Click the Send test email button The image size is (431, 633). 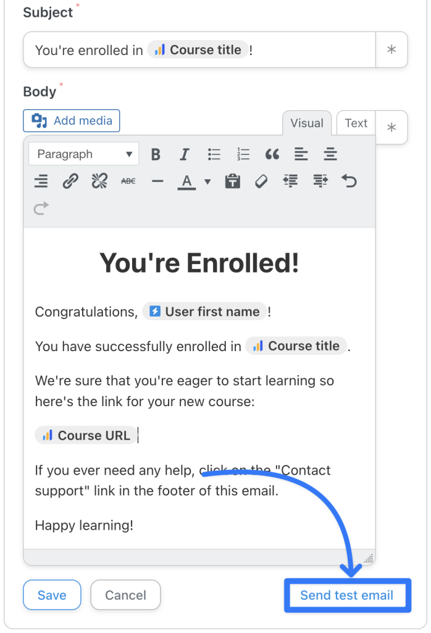(x=347, y=595)
